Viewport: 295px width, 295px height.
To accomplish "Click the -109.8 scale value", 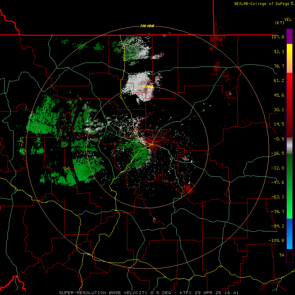I will 276,241.
